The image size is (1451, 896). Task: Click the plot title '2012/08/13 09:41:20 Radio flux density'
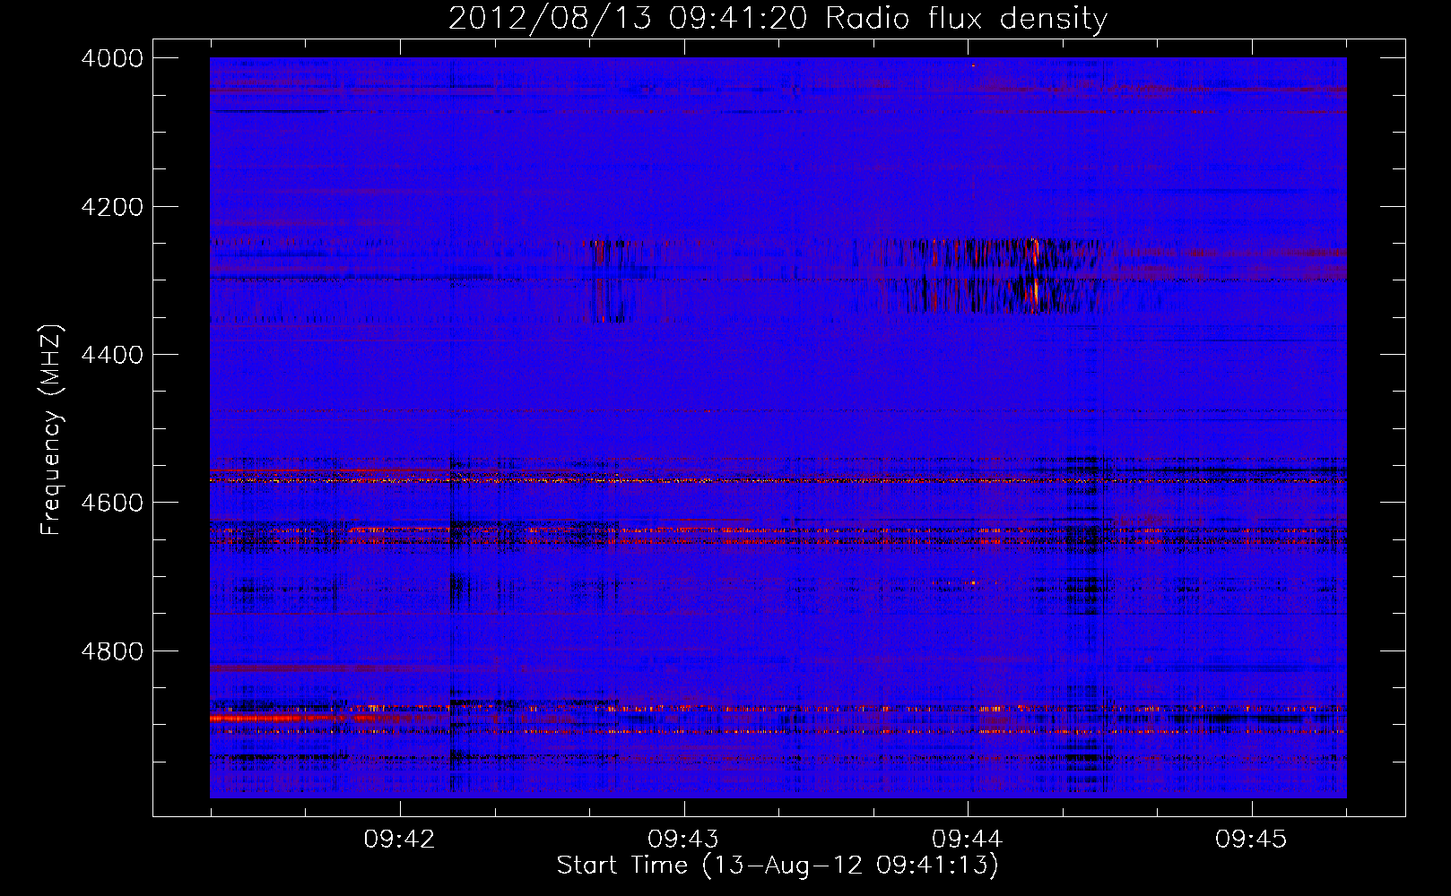pyautogui.click(x=778, y=18)
